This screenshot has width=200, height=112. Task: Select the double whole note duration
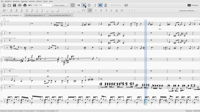click(x=52, y=11)
